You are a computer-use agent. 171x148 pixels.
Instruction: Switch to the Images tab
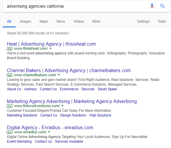[x=25, y=21]
